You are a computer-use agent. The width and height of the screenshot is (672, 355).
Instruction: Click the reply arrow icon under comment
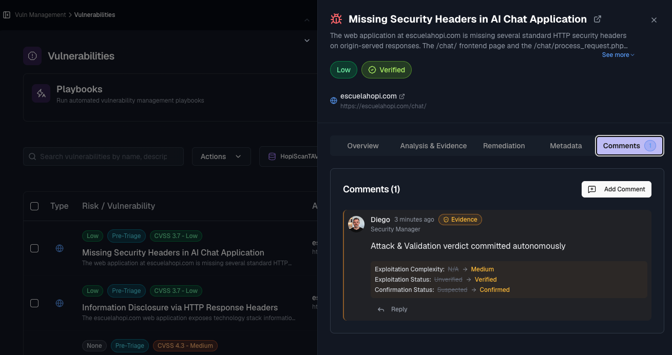pos(381,309)
